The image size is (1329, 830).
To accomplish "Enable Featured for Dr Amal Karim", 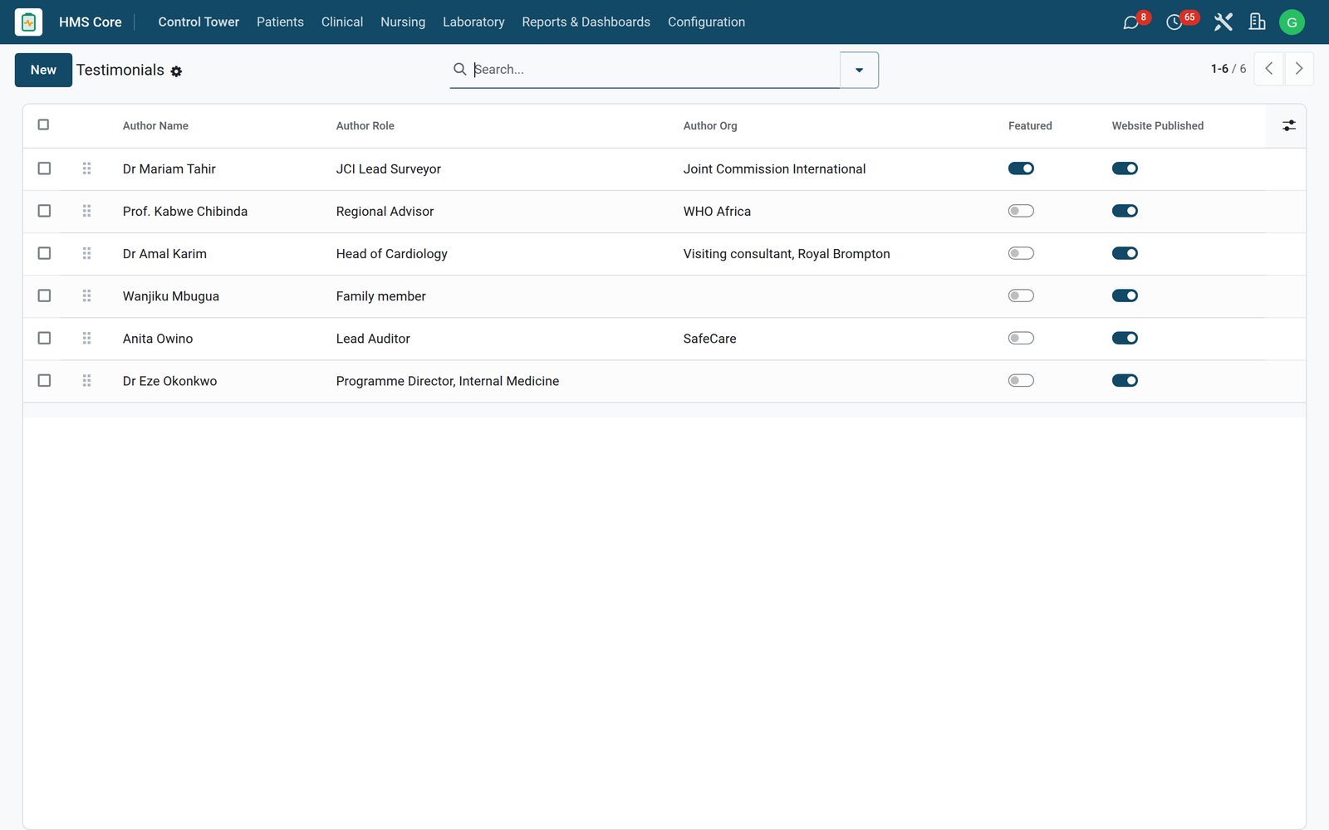I will point(1021,253).
